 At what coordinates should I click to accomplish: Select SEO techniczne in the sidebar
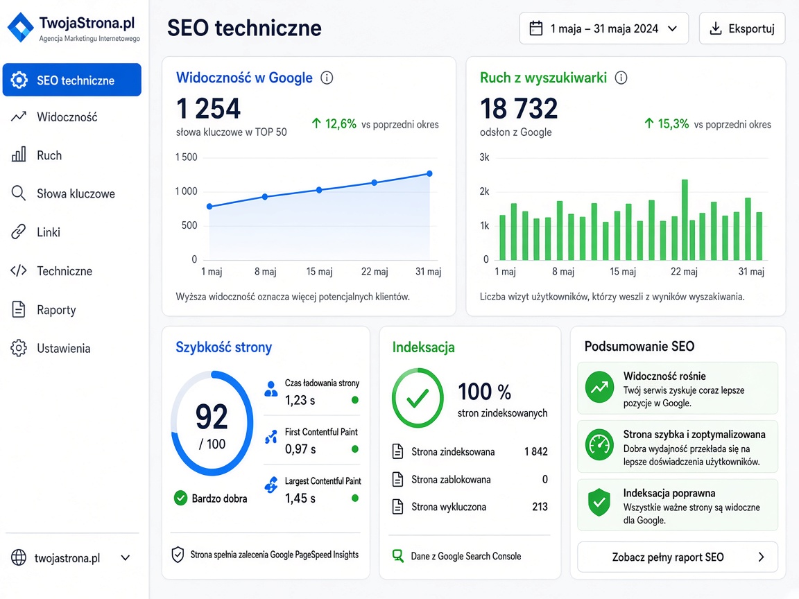pyautogui.click(x=72, y=80)
